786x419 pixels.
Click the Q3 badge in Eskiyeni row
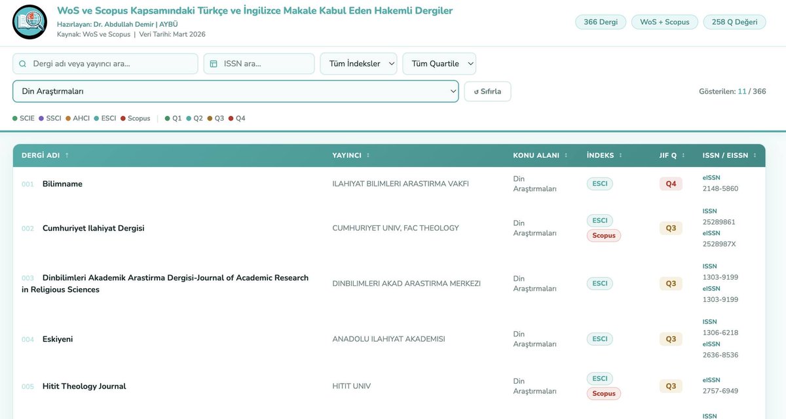tap(671, 339)
